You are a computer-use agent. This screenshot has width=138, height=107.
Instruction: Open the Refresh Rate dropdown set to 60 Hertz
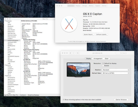pyautogui.click(x=116, y=73)
